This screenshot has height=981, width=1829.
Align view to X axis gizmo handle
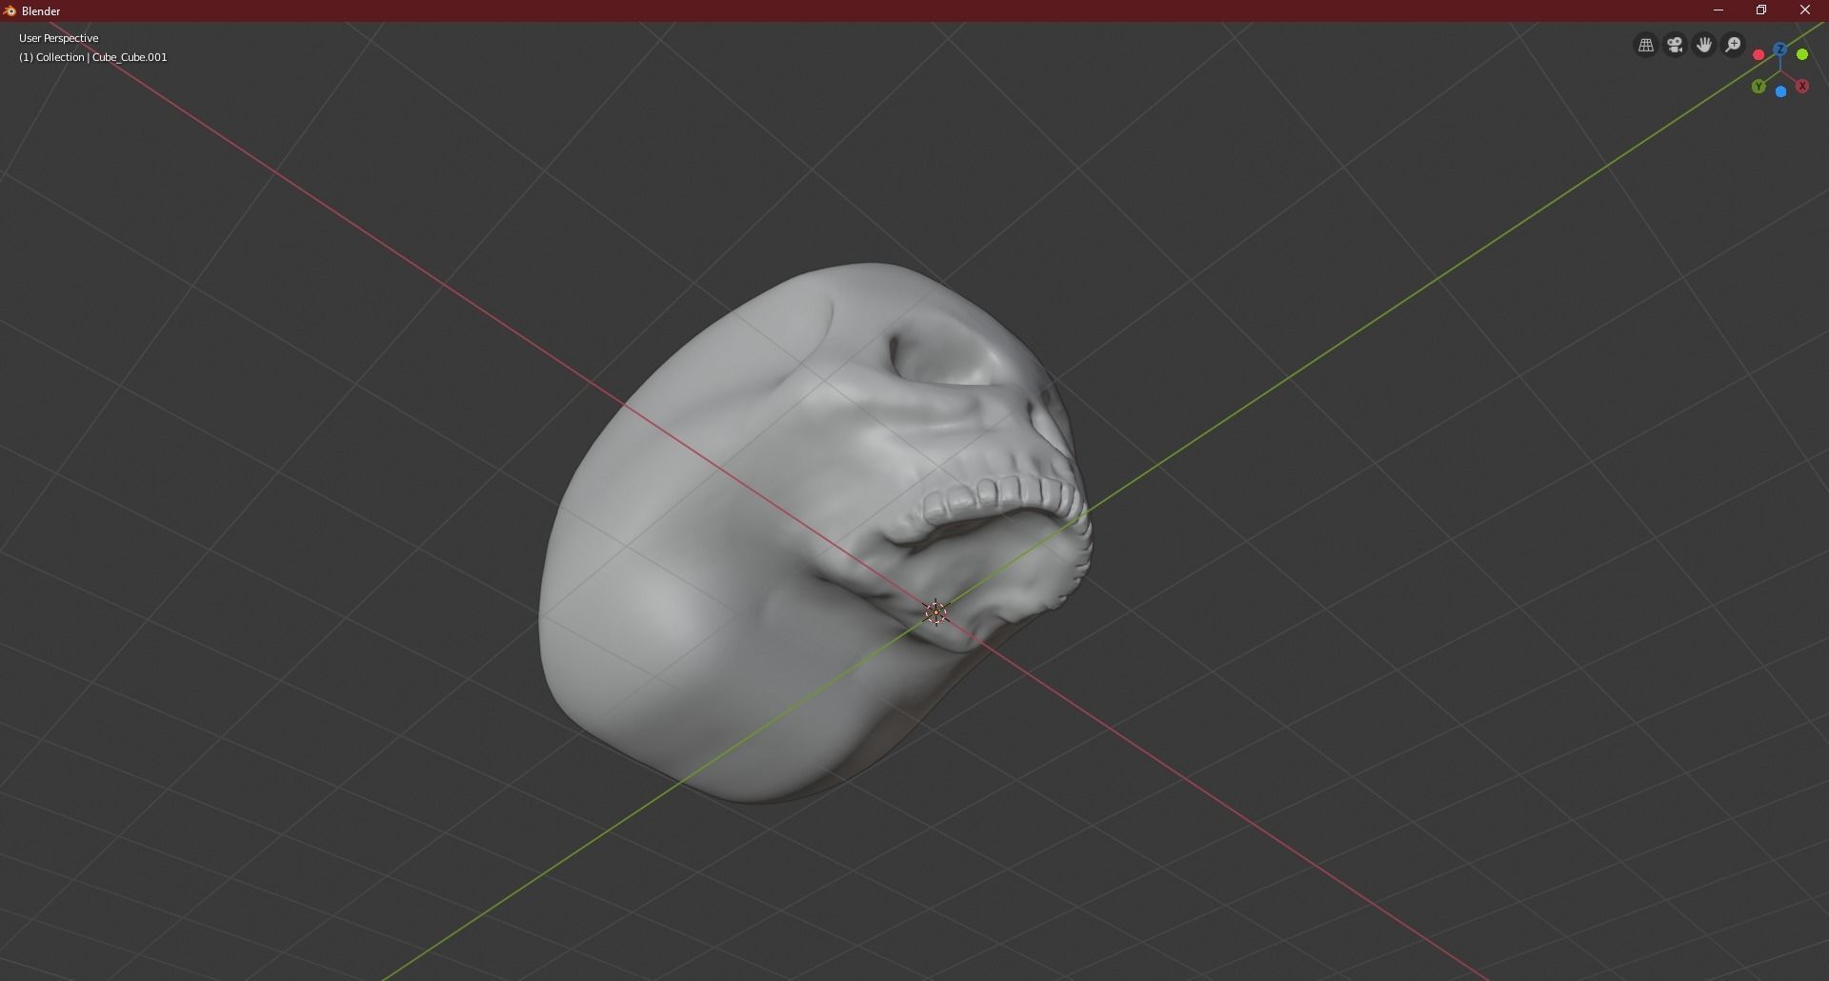[x=1802, y=87]
